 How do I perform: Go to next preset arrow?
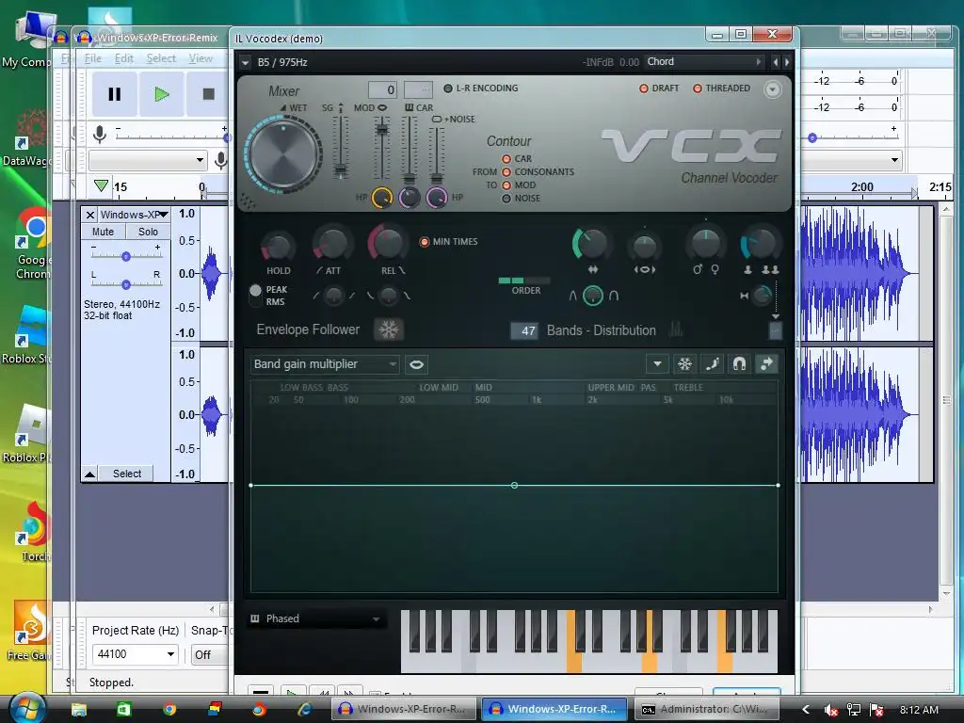pos(786,62)
